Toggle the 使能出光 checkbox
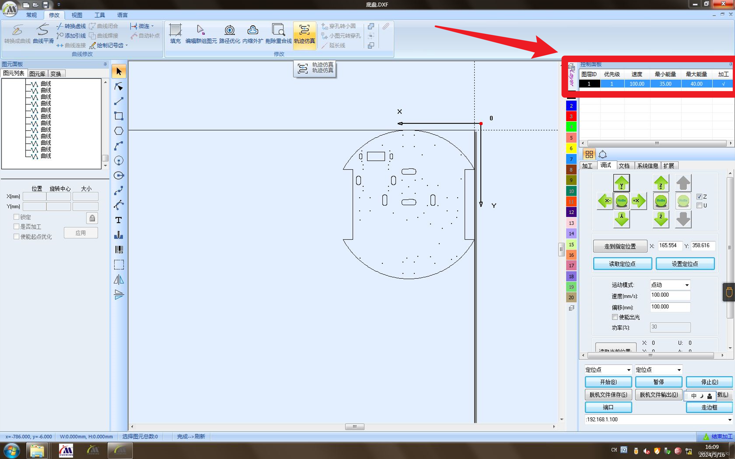Screen dimensions: 735x459 (x=615, y=317)
